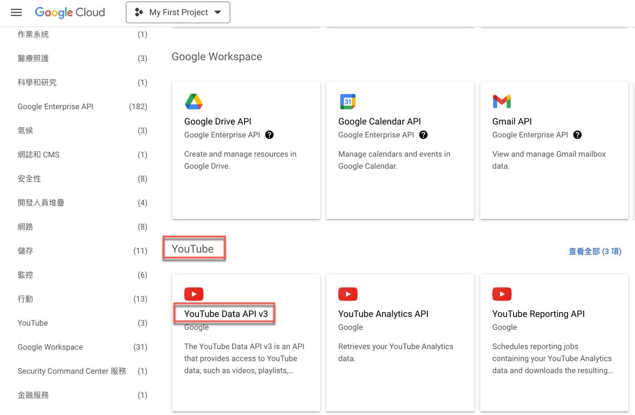Image resolution: width=635 pixels, height=415 pixels.
Task: Select Security Command Center 服務 filter
Action: pyautogui.click(x=82, y=371)
